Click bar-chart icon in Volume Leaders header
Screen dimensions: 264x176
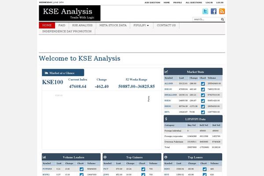(44, 157)
